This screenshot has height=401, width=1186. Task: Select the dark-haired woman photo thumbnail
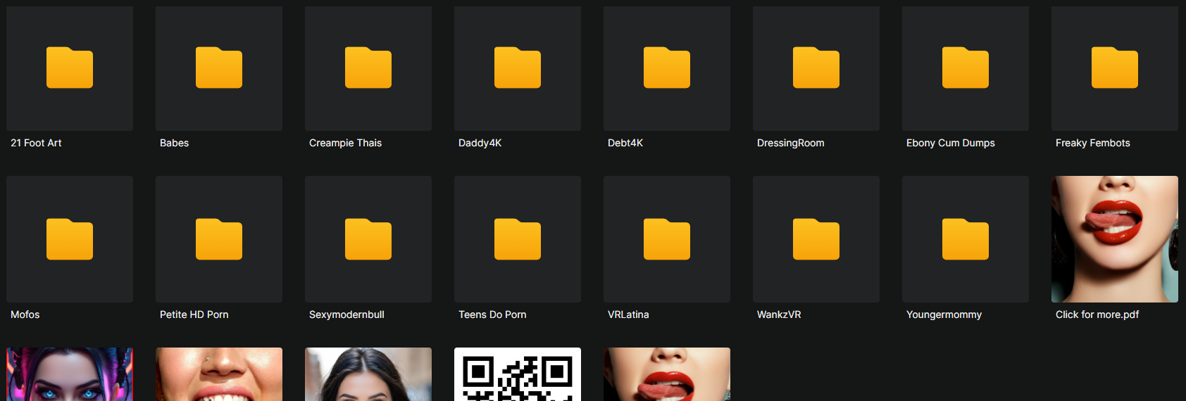tap(368, 374)
